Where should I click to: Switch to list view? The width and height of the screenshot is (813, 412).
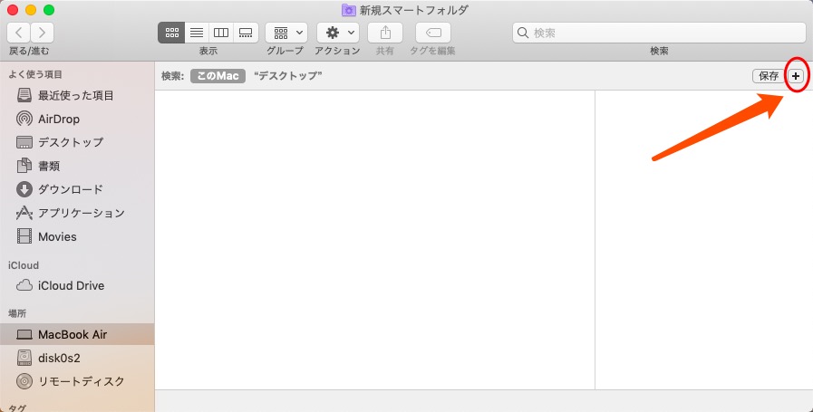[197, 33]
